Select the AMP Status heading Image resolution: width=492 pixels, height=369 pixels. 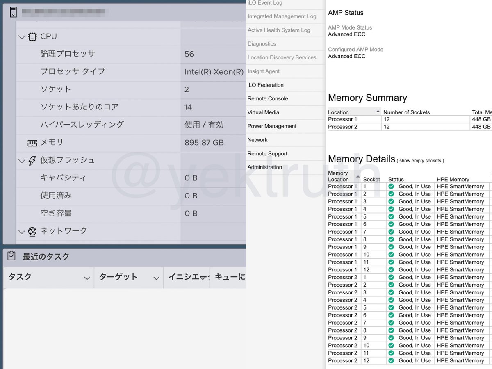point(346,13)
